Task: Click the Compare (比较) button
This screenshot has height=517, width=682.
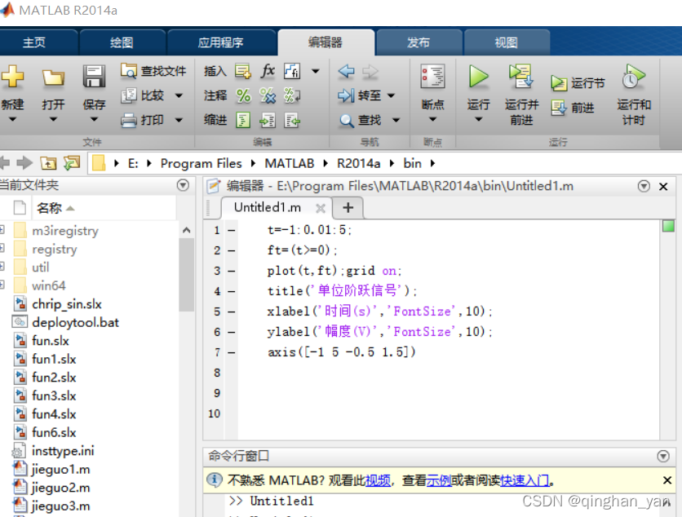Action: [143, 95]
